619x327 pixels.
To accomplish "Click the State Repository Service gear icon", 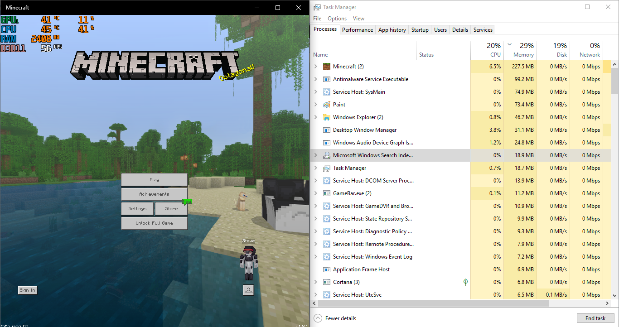I will click(x=326, y=219).
